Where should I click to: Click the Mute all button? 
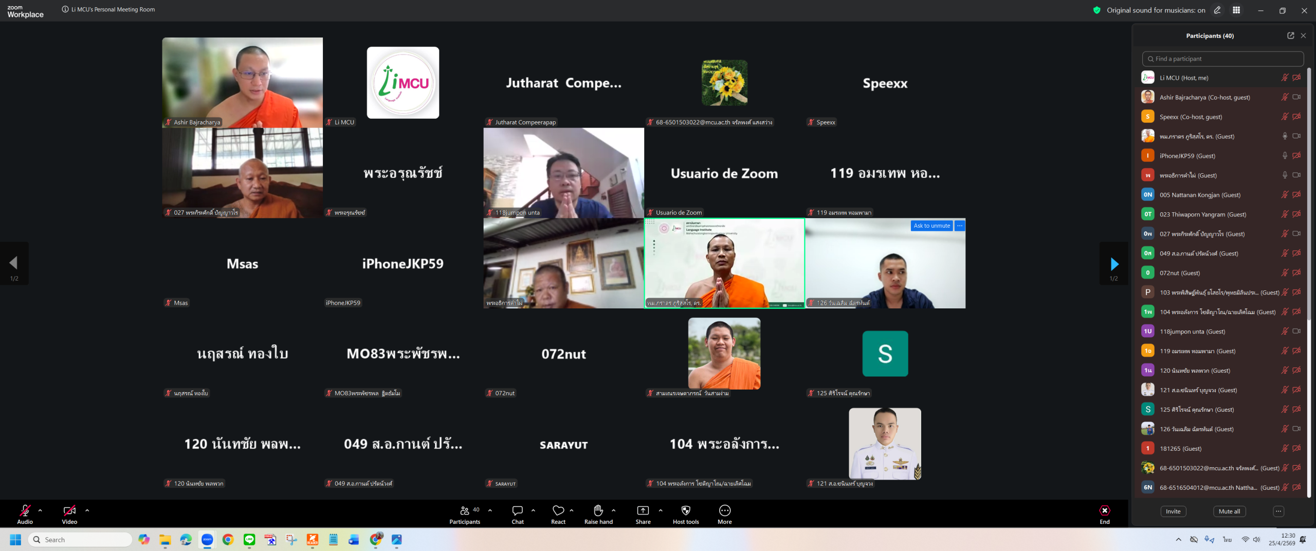(1229, 511)
